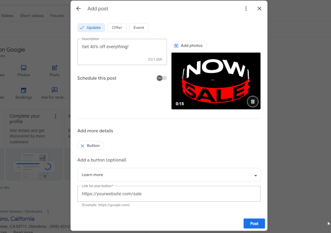Viewport: 331px width, 233px height.
Task: Click the NOW SALE video thumbnail
Action: coord(216,81)
